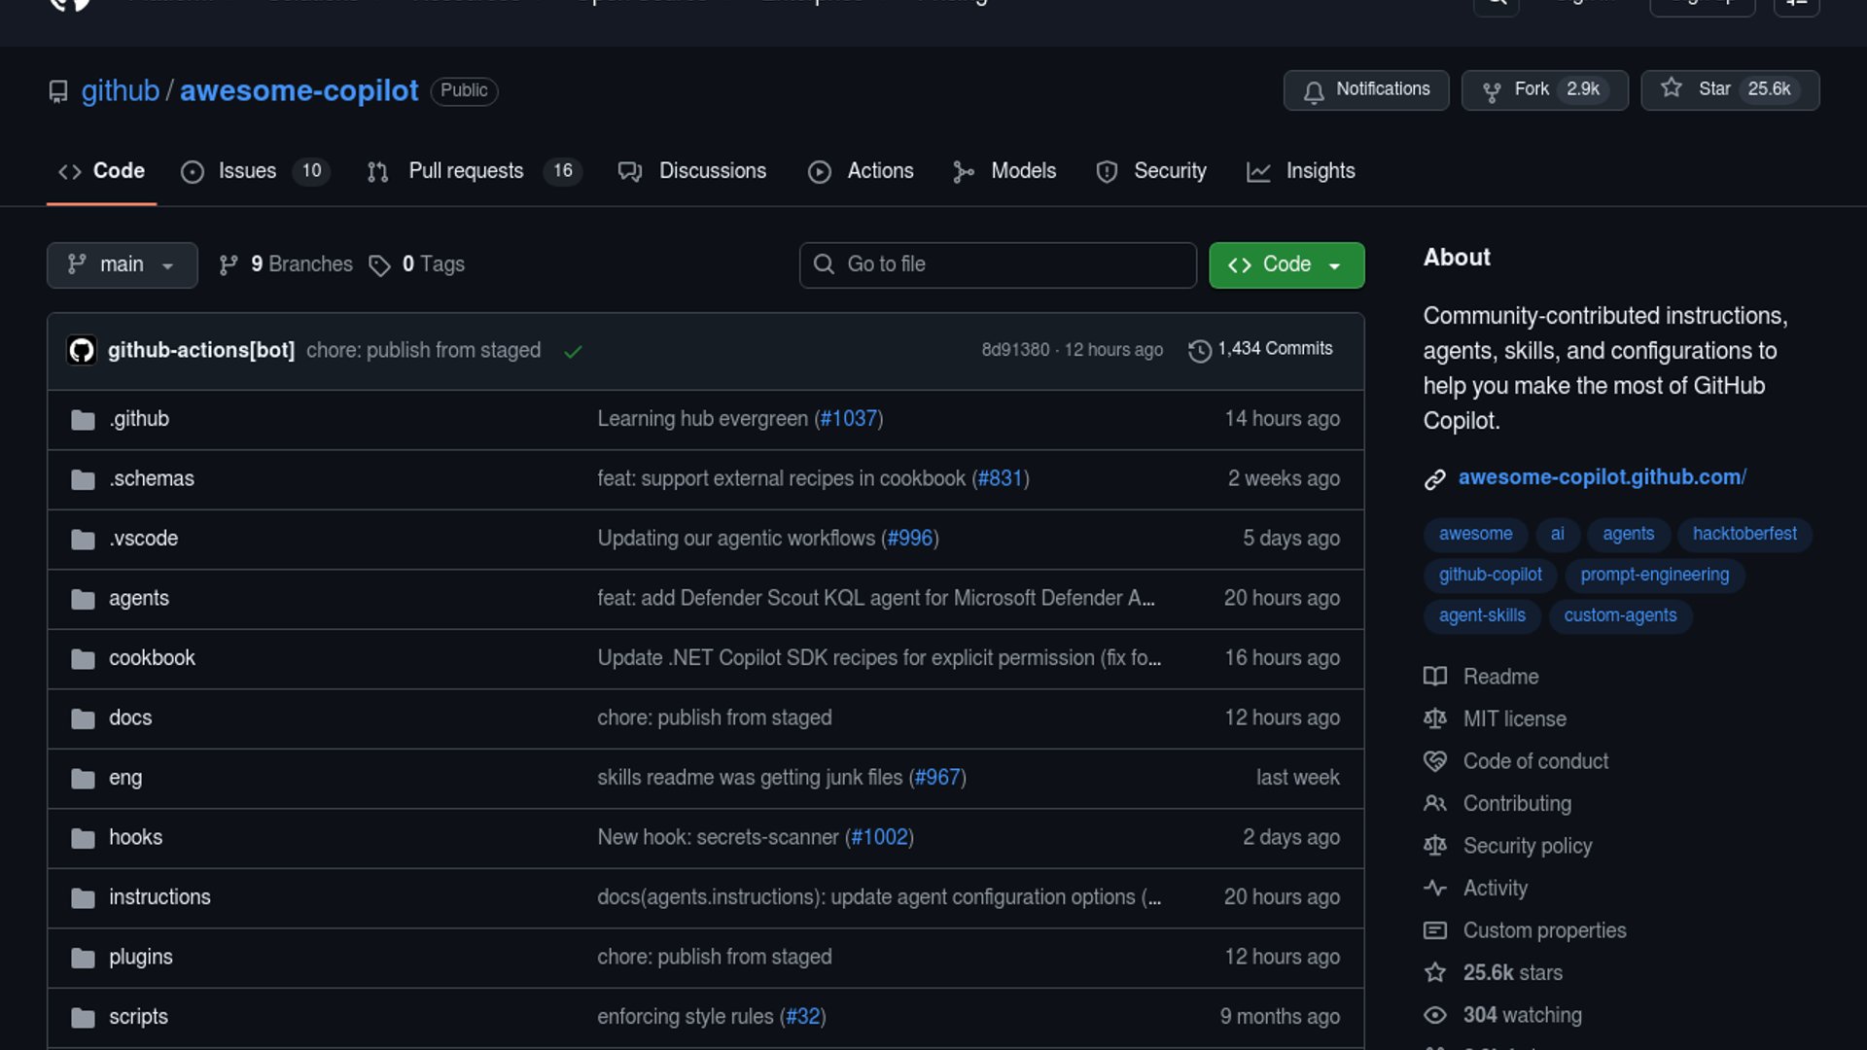Click the commit history clock icon
The height and width of the screenshot is (1050, 1867).
1199,350
